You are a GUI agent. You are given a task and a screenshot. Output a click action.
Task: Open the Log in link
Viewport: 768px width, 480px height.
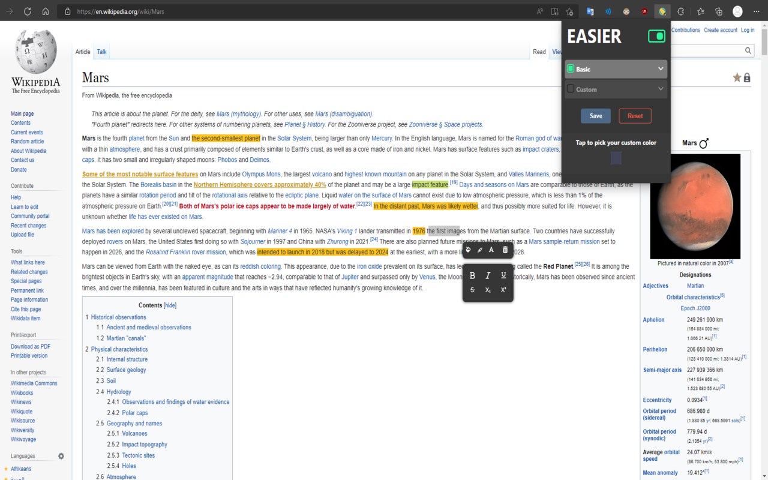click(748, 30)
